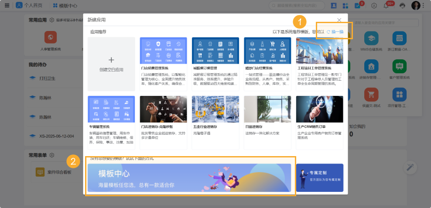
Task: Select the 工程项目工单管理系统 template card
Action: tap(319, 64)
